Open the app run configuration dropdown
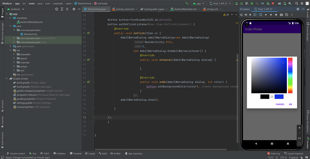 [x=198, y=3]
